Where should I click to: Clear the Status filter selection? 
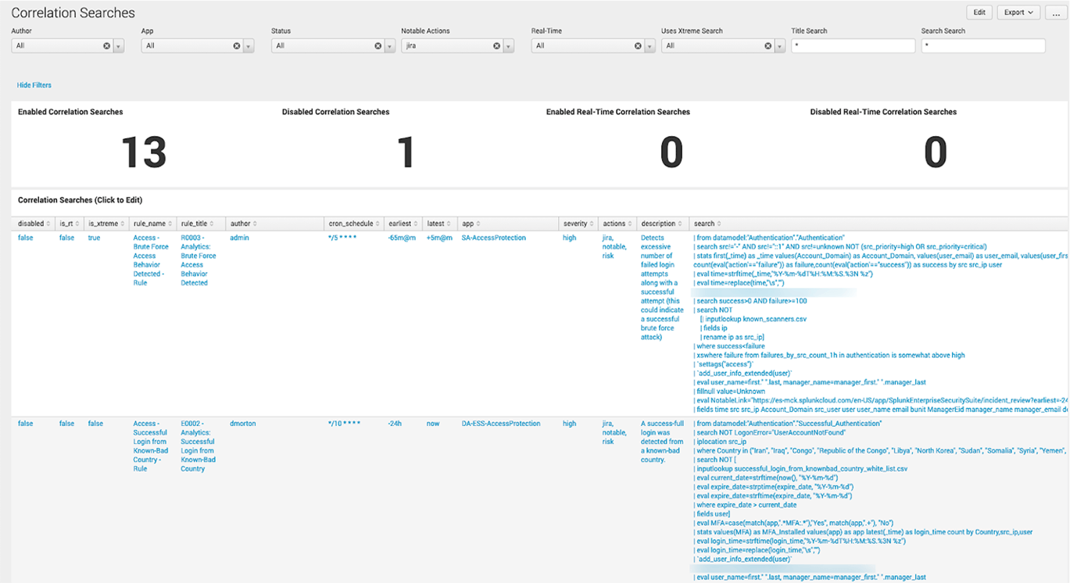point(378,46)
